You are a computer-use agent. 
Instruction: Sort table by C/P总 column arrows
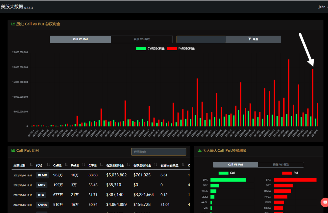[x=101, y=165]
